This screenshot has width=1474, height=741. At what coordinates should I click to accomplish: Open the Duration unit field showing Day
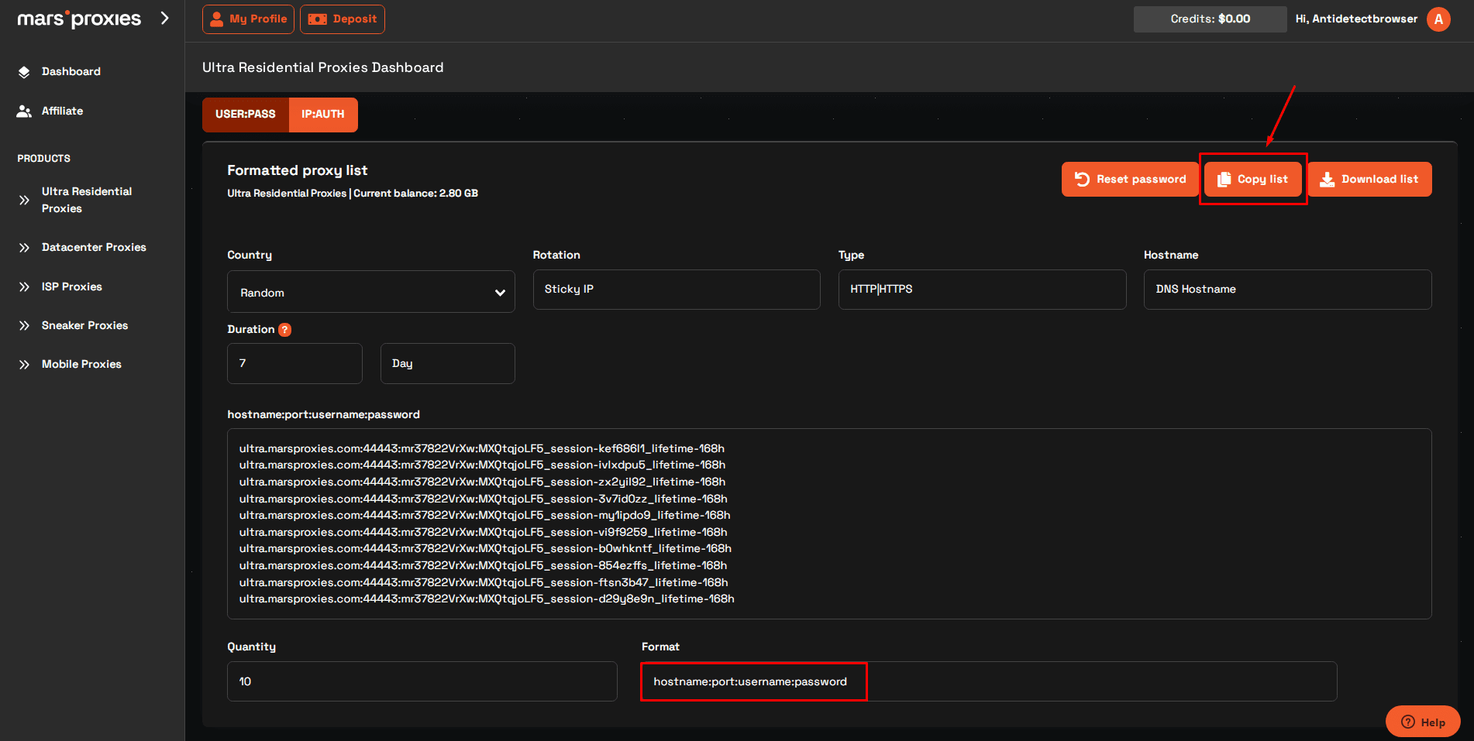[x=448, y=363]
